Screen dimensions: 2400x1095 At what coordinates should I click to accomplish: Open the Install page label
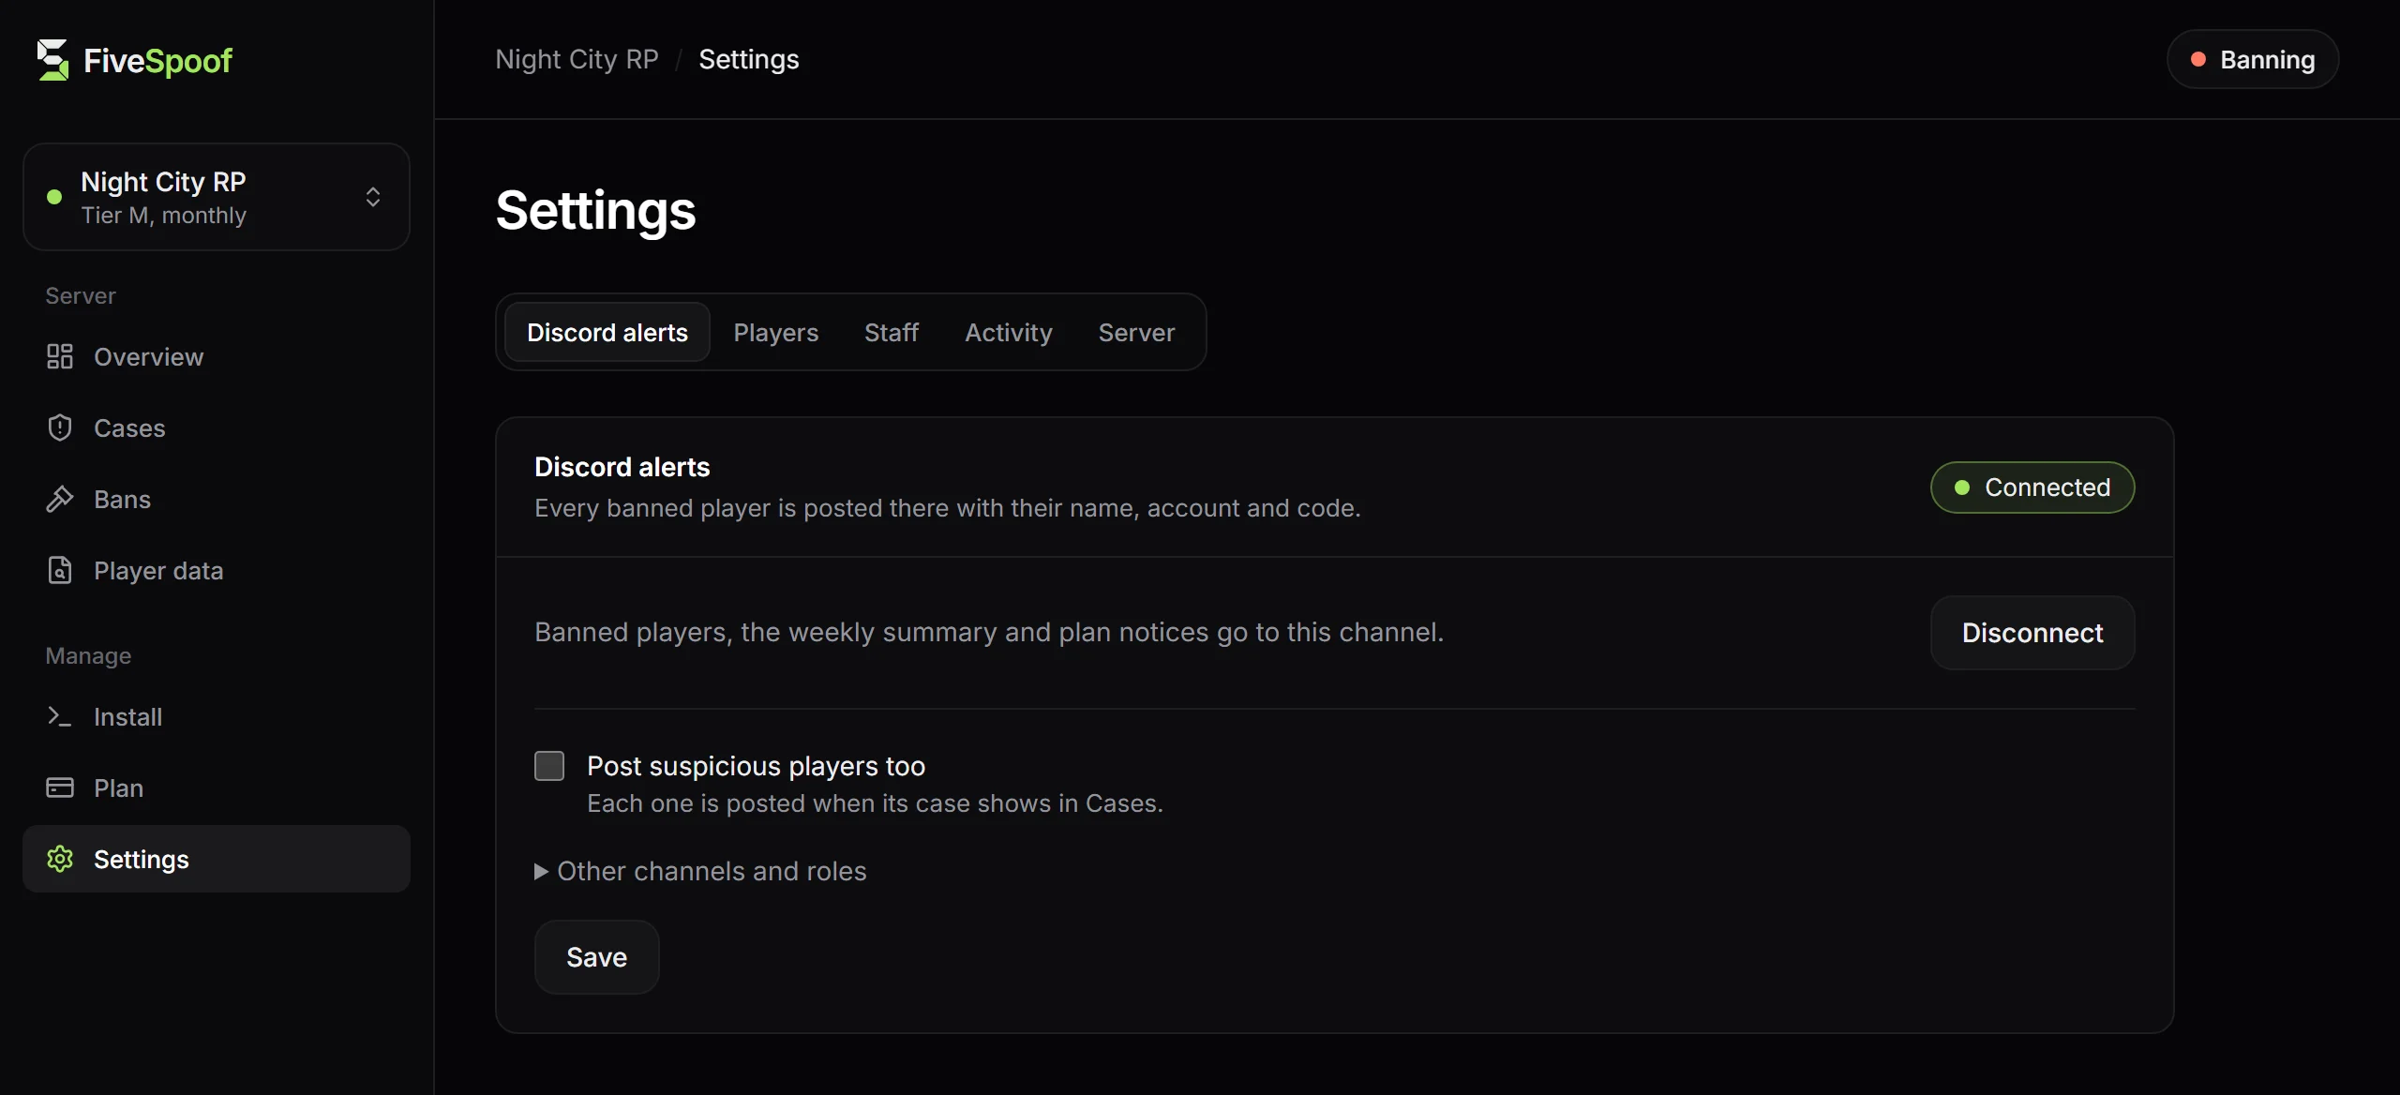click(127, 716)
